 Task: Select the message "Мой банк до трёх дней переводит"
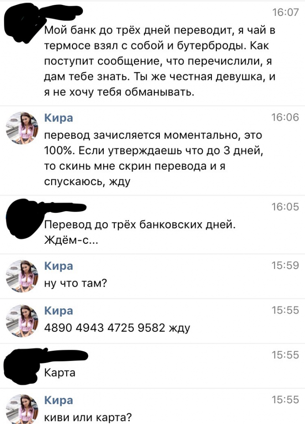click(x=160, y=61)
